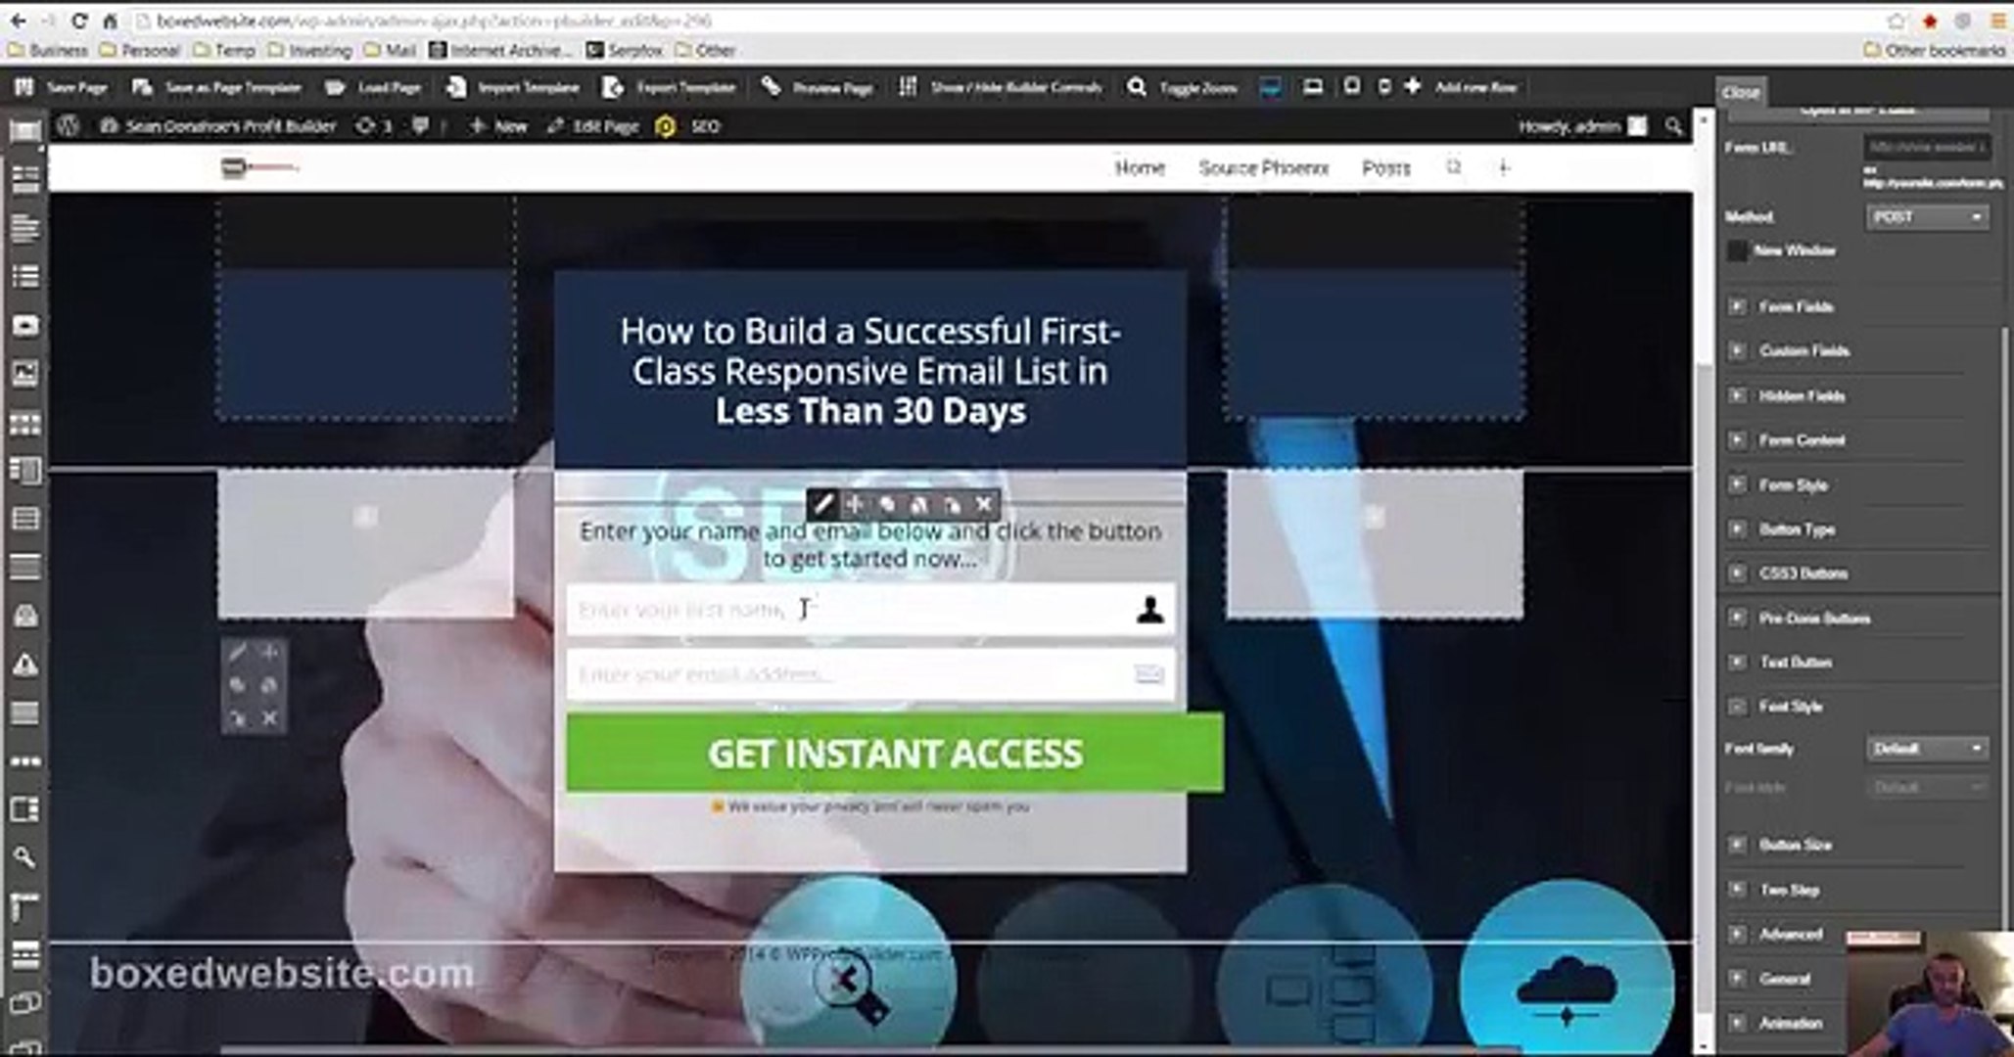
Task: Click the SEO icon in the admin bar
Action: [x=667, y=125]
